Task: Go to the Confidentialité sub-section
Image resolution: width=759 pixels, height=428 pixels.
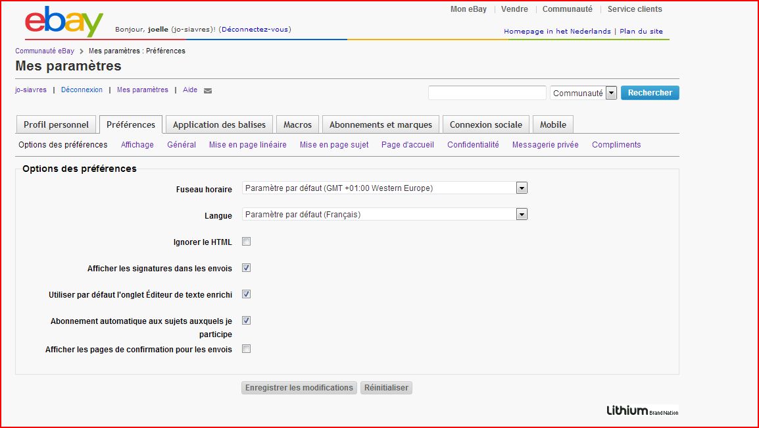Action: pyautogui.click(x=473, y=145)
